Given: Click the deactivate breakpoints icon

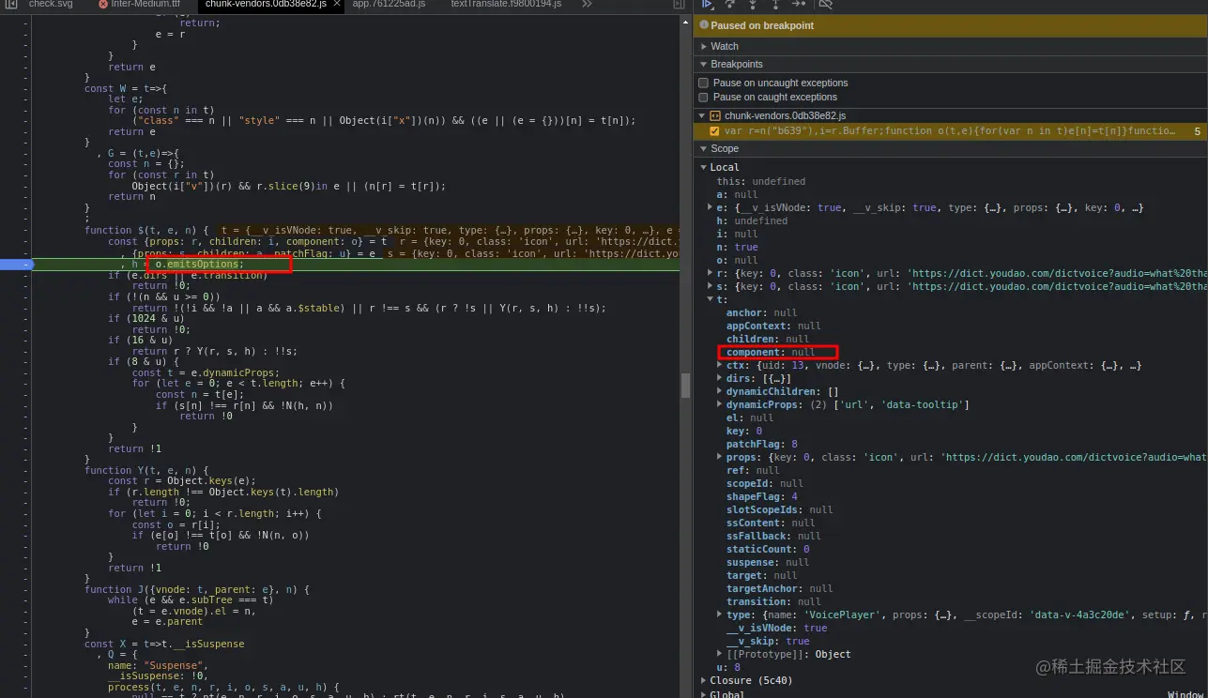Looking at the screenshot, I should tap(827, 5).
